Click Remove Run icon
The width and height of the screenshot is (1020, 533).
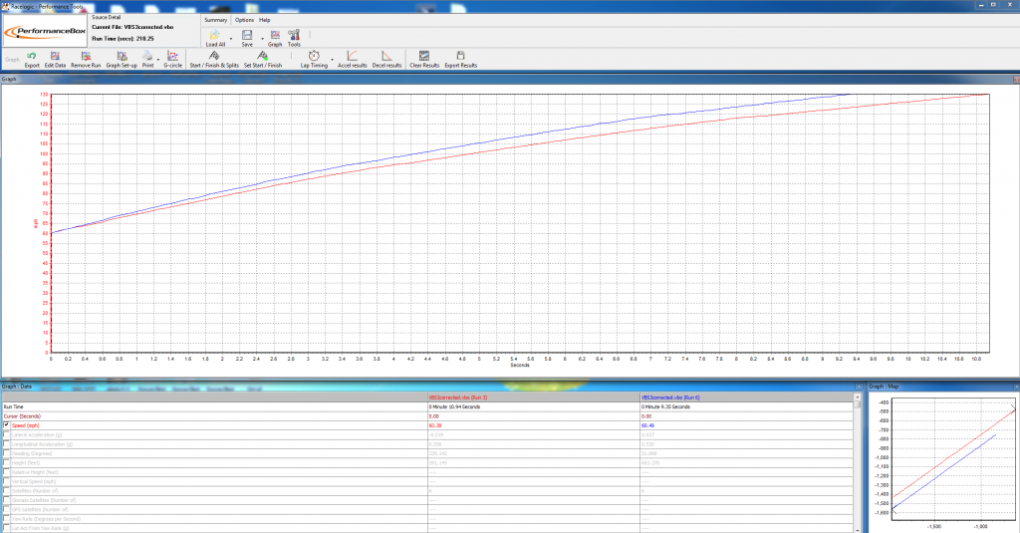tap(86, 57)
